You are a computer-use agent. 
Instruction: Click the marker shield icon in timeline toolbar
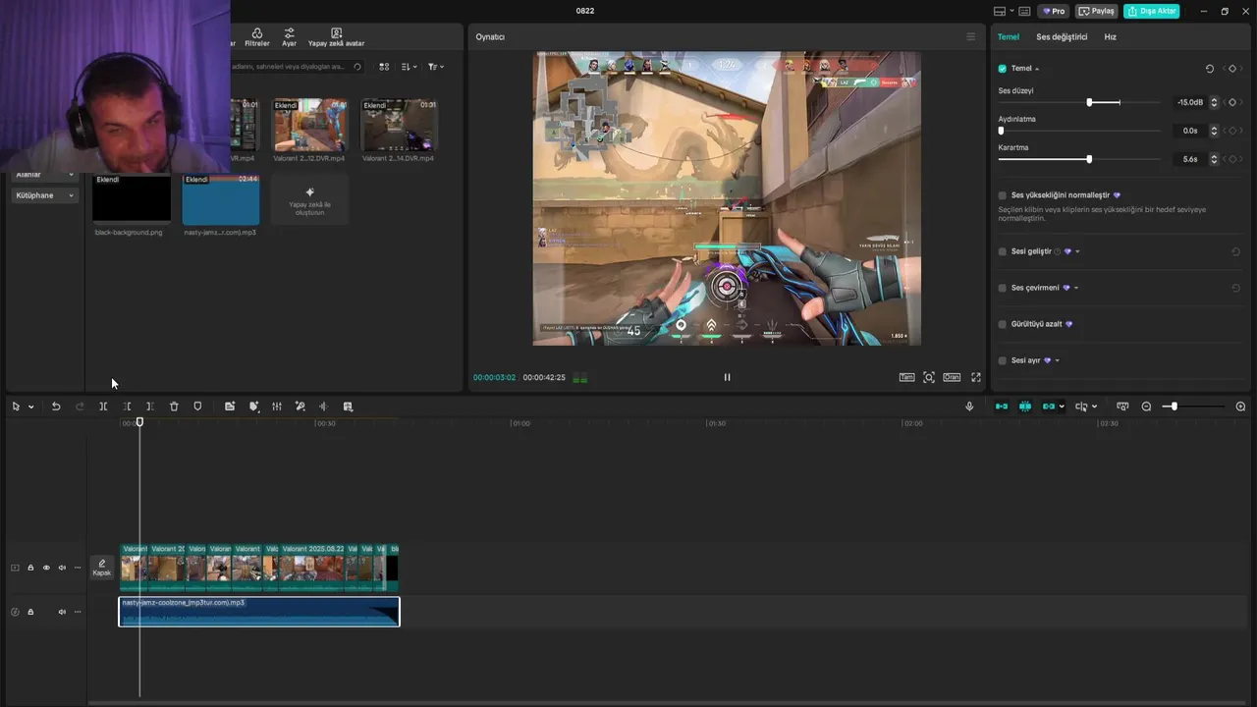197,407
